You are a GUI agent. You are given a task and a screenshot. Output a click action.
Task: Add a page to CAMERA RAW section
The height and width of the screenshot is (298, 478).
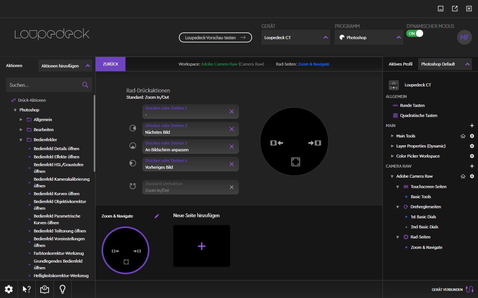click(x=472, y=166)
